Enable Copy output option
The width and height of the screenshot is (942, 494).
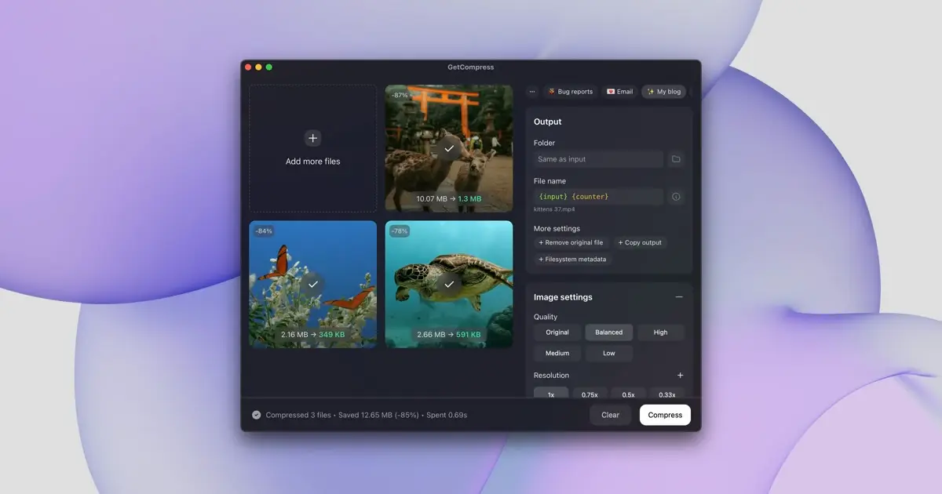point(639,243)
